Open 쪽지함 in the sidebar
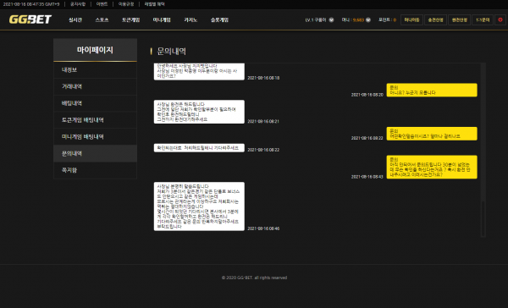Image resolution: width=508 pixels, height=308 pixels. tap(95, 170)
